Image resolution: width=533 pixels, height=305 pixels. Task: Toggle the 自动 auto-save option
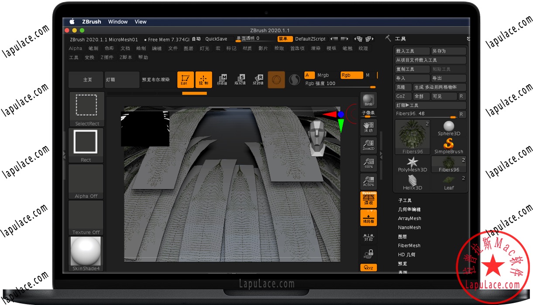pyautogui.click(x=196, y=39)
